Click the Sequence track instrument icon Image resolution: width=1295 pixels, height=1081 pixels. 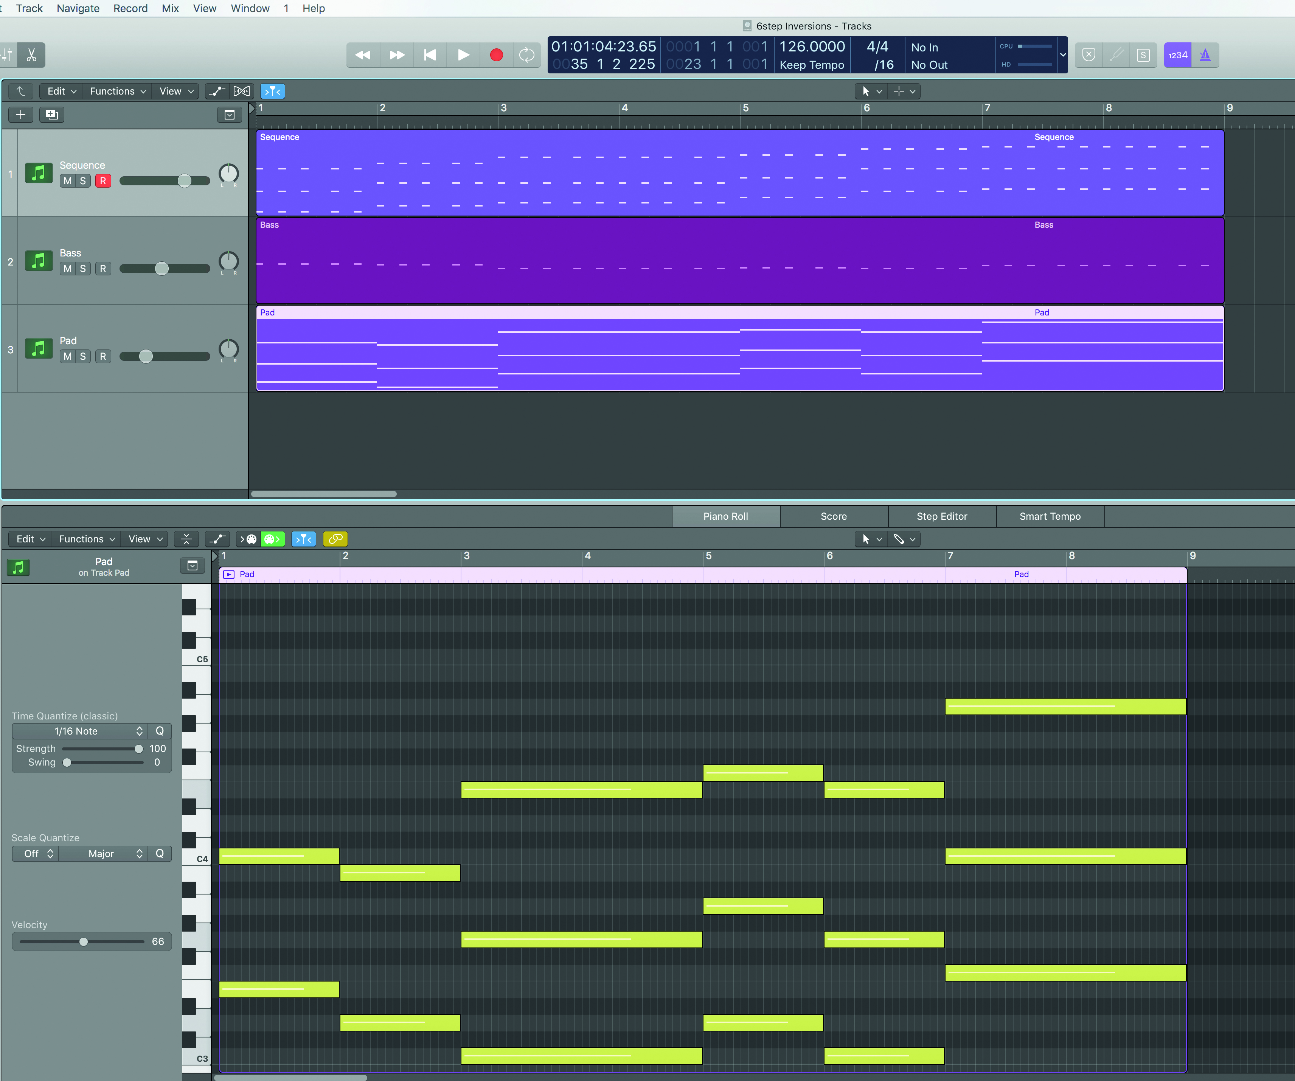click(x=38, y=172)
